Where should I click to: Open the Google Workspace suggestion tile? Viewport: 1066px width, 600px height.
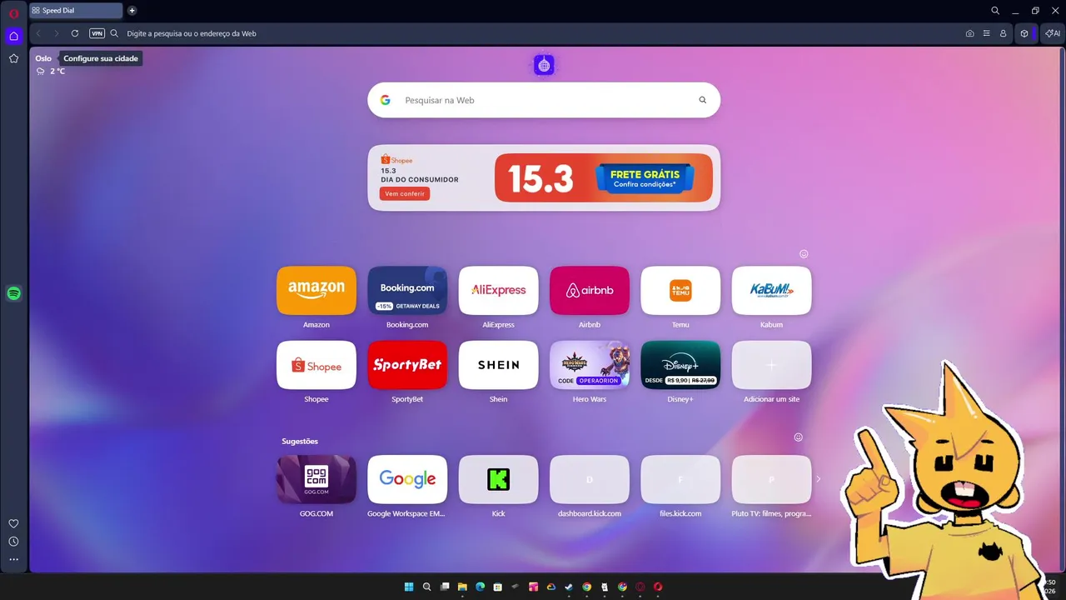(x=407, y=479)
